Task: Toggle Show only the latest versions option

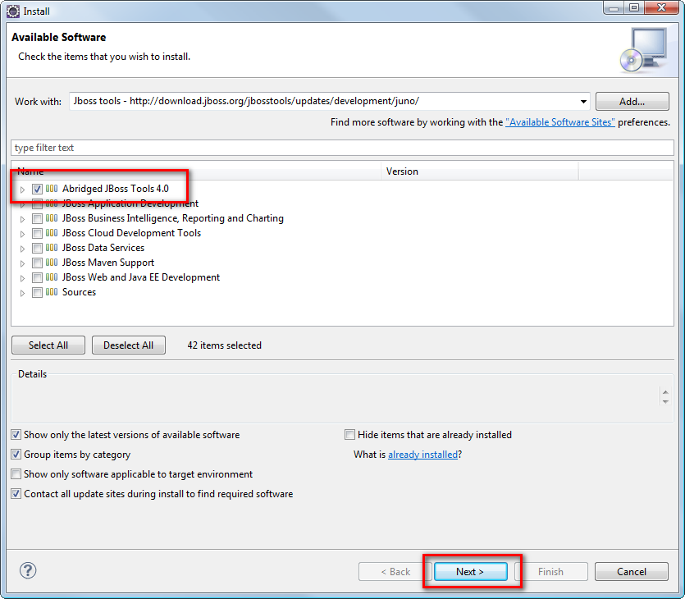Action: pos(16,435)
